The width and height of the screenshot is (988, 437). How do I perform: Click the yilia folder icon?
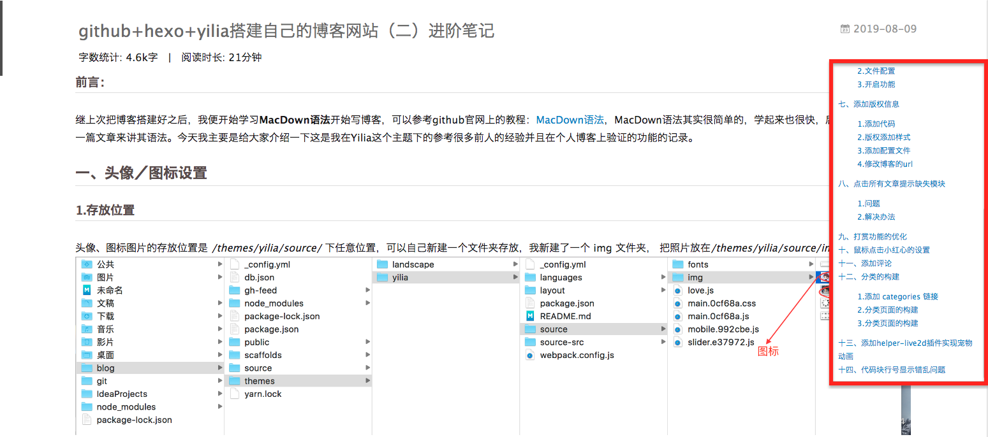(382, 277)
